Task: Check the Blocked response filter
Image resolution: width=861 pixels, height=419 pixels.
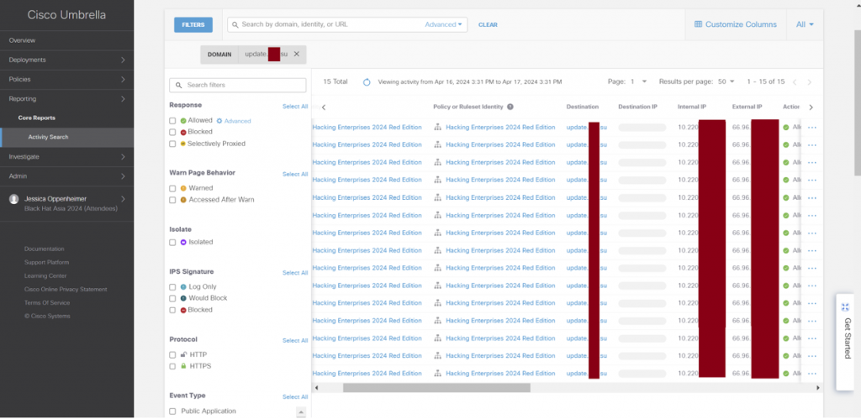Action: (x=172, y=132)
